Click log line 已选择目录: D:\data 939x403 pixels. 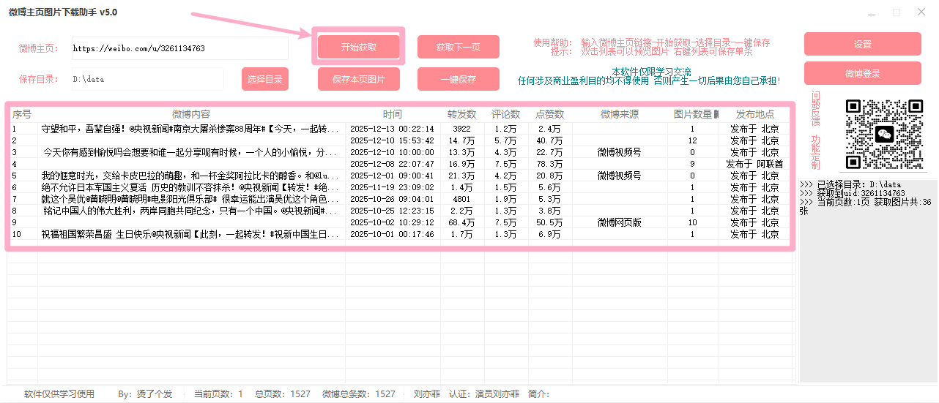[x=850, y=184]
